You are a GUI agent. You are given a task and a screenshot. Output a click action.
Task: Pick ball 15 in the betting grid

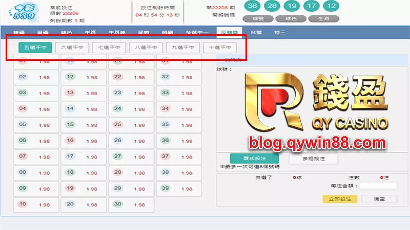(x=70, y=124)
